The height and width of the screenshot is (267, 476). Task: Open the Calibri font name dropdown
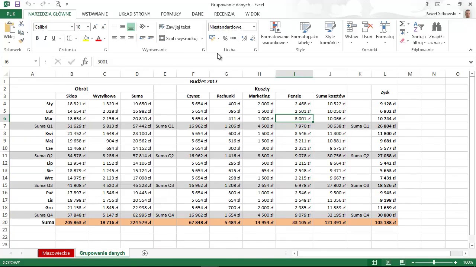click(72, 27)
